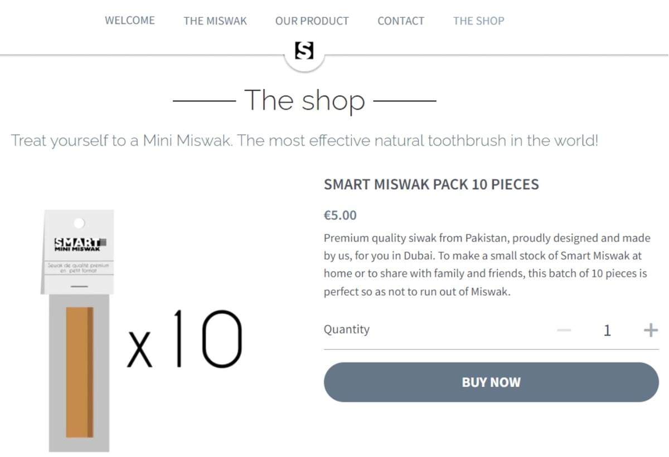Go to THE MISWAK menu item
669x457 pixels.
click(x=215, y=21)
